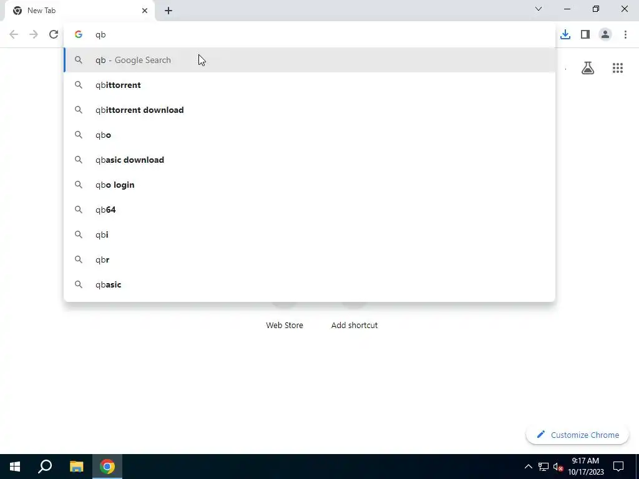Click the Google G icon in omnibox

[x=79, y=35]
